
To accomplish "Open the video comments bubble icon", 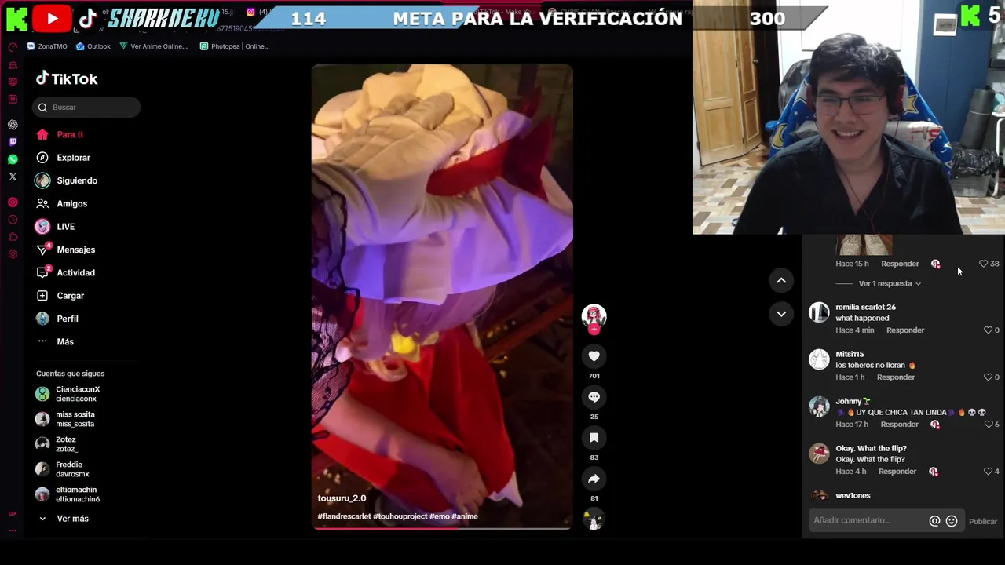I will coord(594,397).
